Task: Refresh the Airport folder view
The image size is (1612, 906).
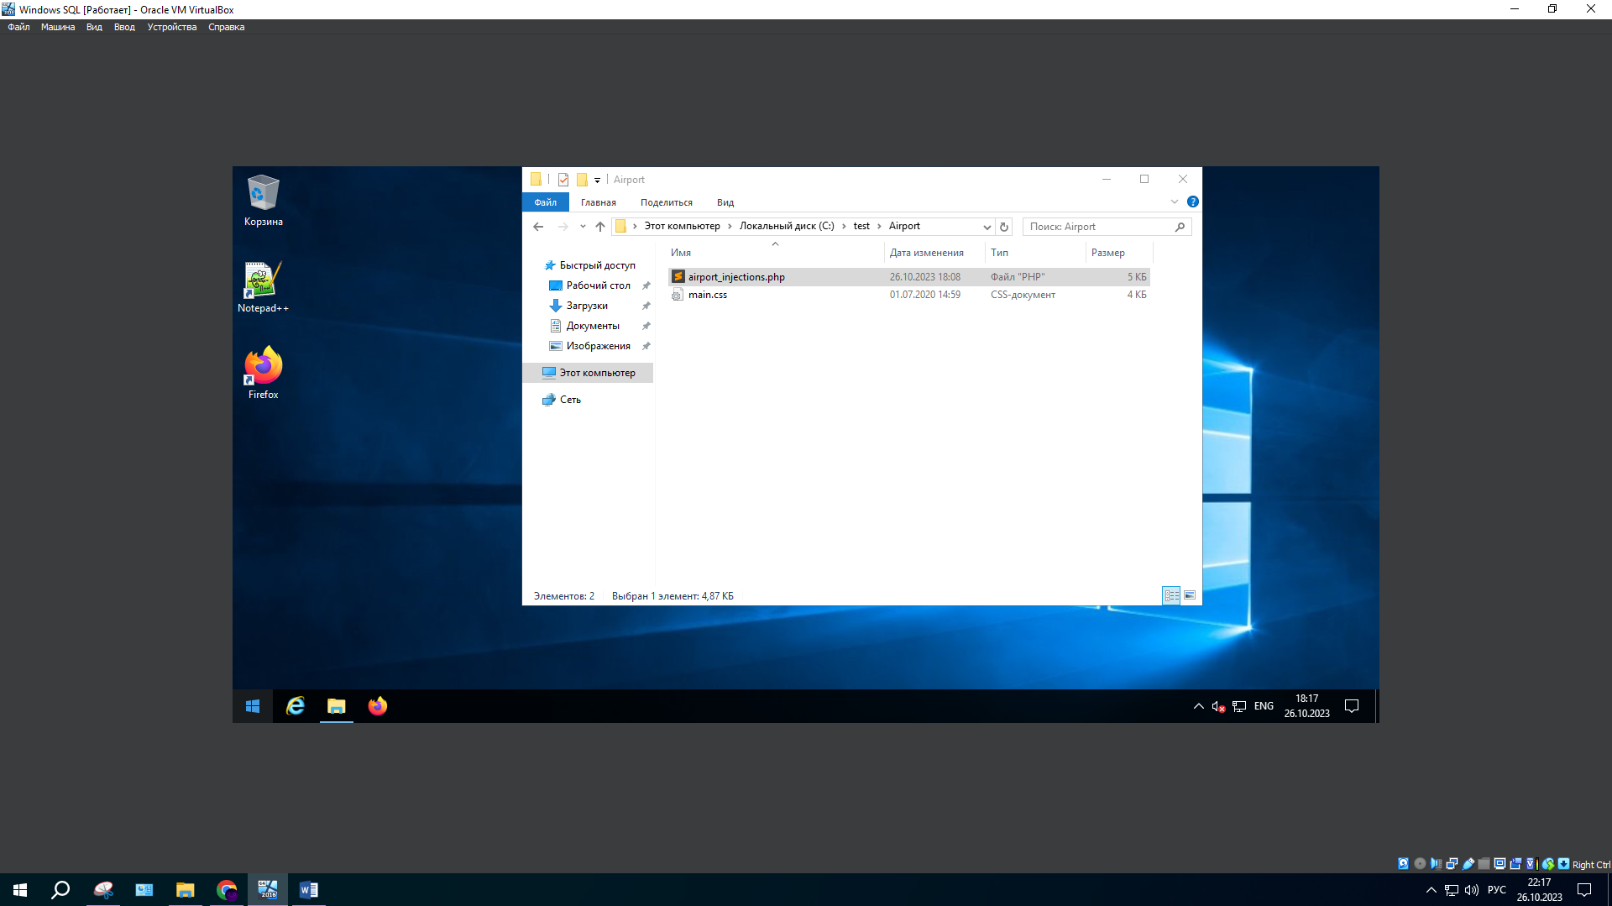Action: pyautogui.click(x=1004, y=227)
